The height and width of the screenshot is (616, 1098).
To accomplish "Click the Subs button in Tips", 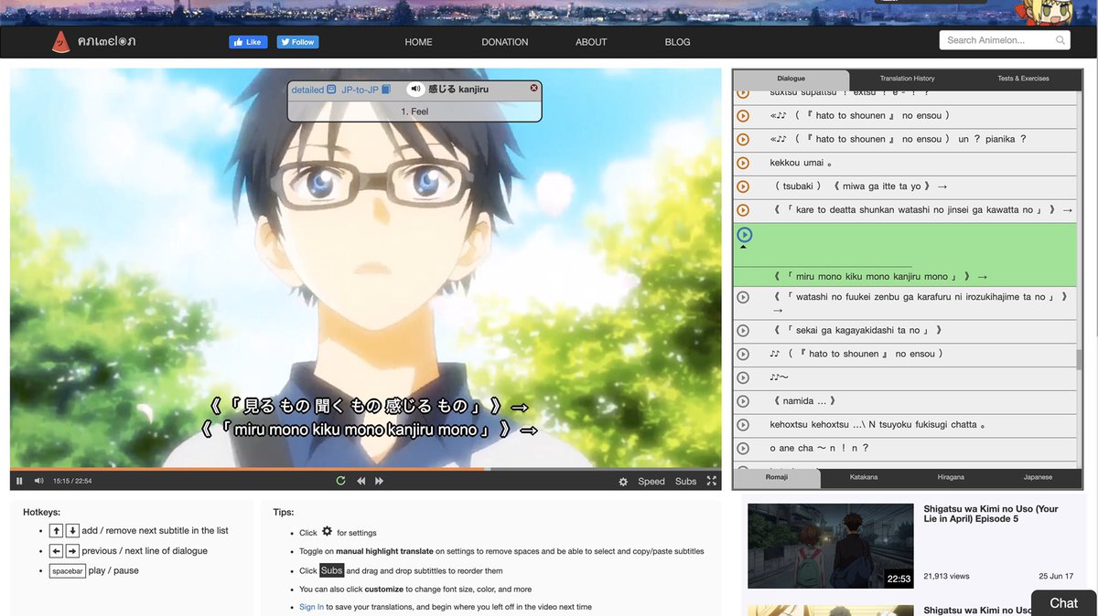I will 331,570.
